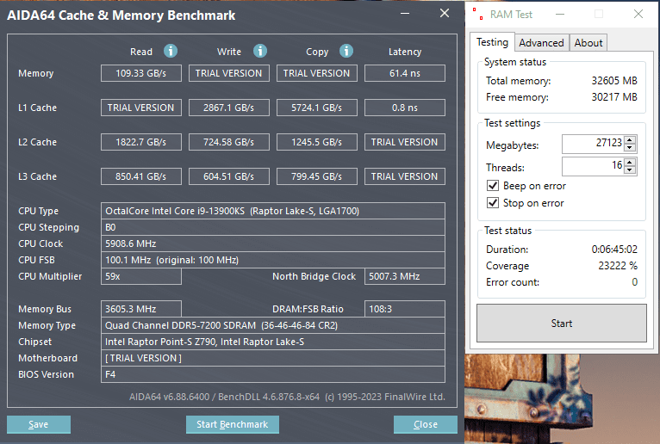Decrease Threads count with down arrow
The image size is (660, 444).
630,170
